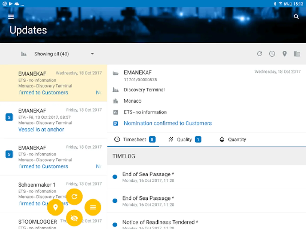Click the TIMELOG section header
This screenshot has height=229, width=306.
tap(207, 156)
